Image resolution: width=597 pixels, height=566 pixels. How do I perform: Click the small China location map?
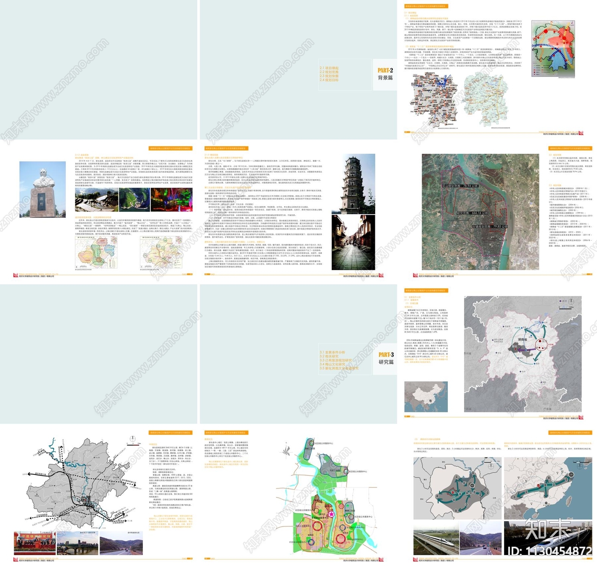click(x=426, y=397)
